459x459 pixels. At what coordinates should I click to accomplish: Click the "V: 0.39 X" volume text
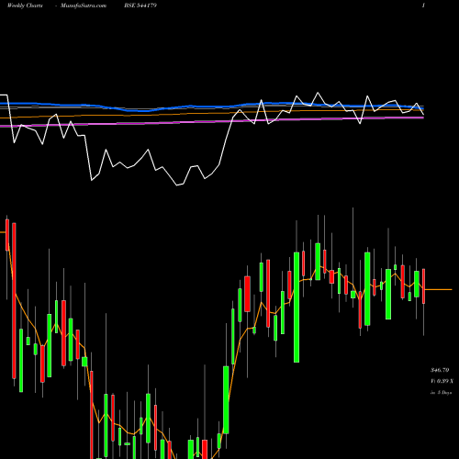[442, 381]
